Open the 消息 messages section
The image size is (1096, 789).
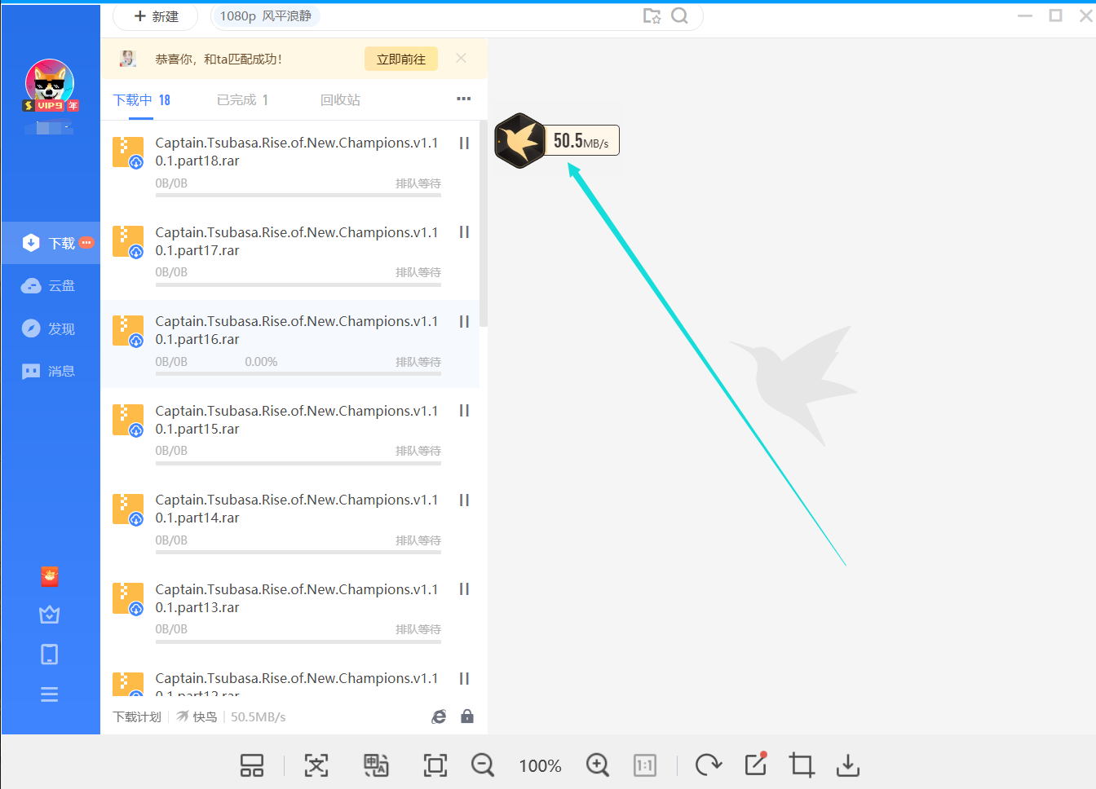click(49, 372)
